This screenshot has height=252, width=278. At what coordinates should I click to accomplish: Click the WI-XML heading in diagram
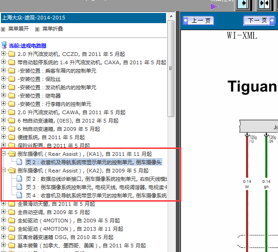point(242,36)
